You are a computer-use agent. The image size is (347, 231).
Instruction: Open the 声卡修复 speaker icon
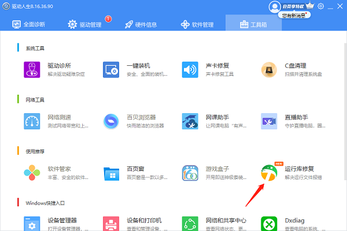tap(190, 70)
